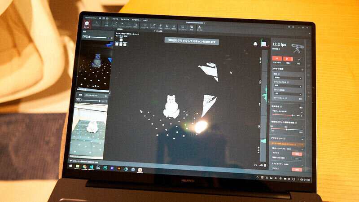Viewport: 359px width, 202px height.
Task: Click the Export toolbar icon
Action: pyautogui.click(x=199, y=28)
